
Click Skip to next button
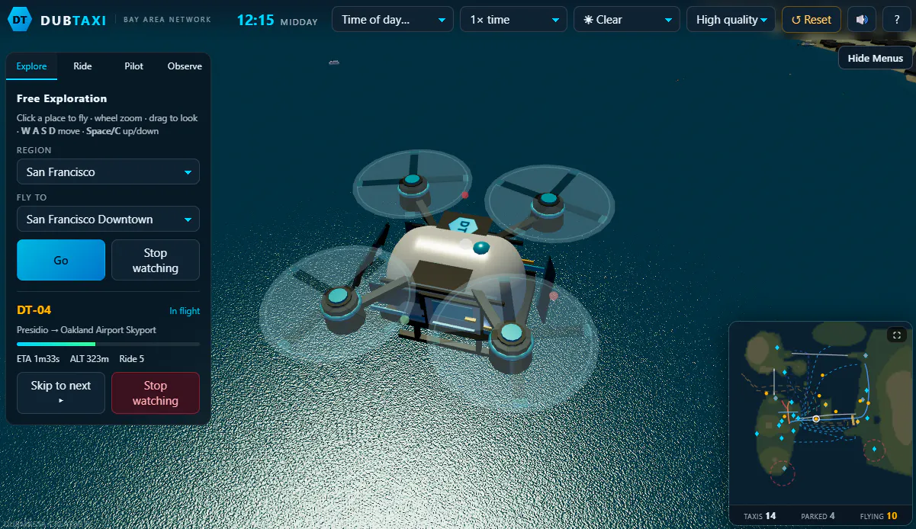coord(61,393)
